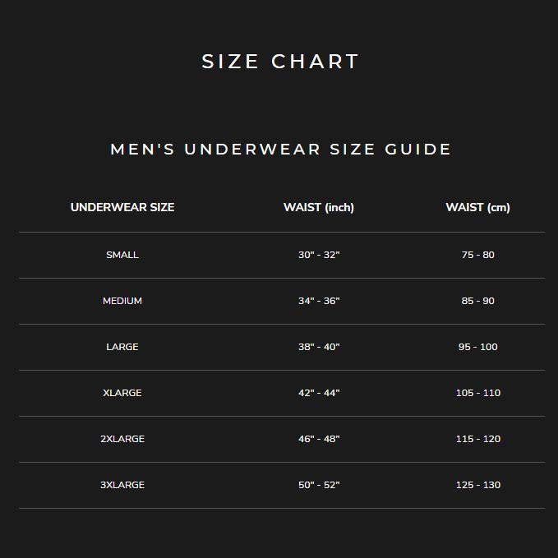This screenshot has width=558, height=558.
Task: Click the 3XLARGE size row label
Action: click(122, 485)
